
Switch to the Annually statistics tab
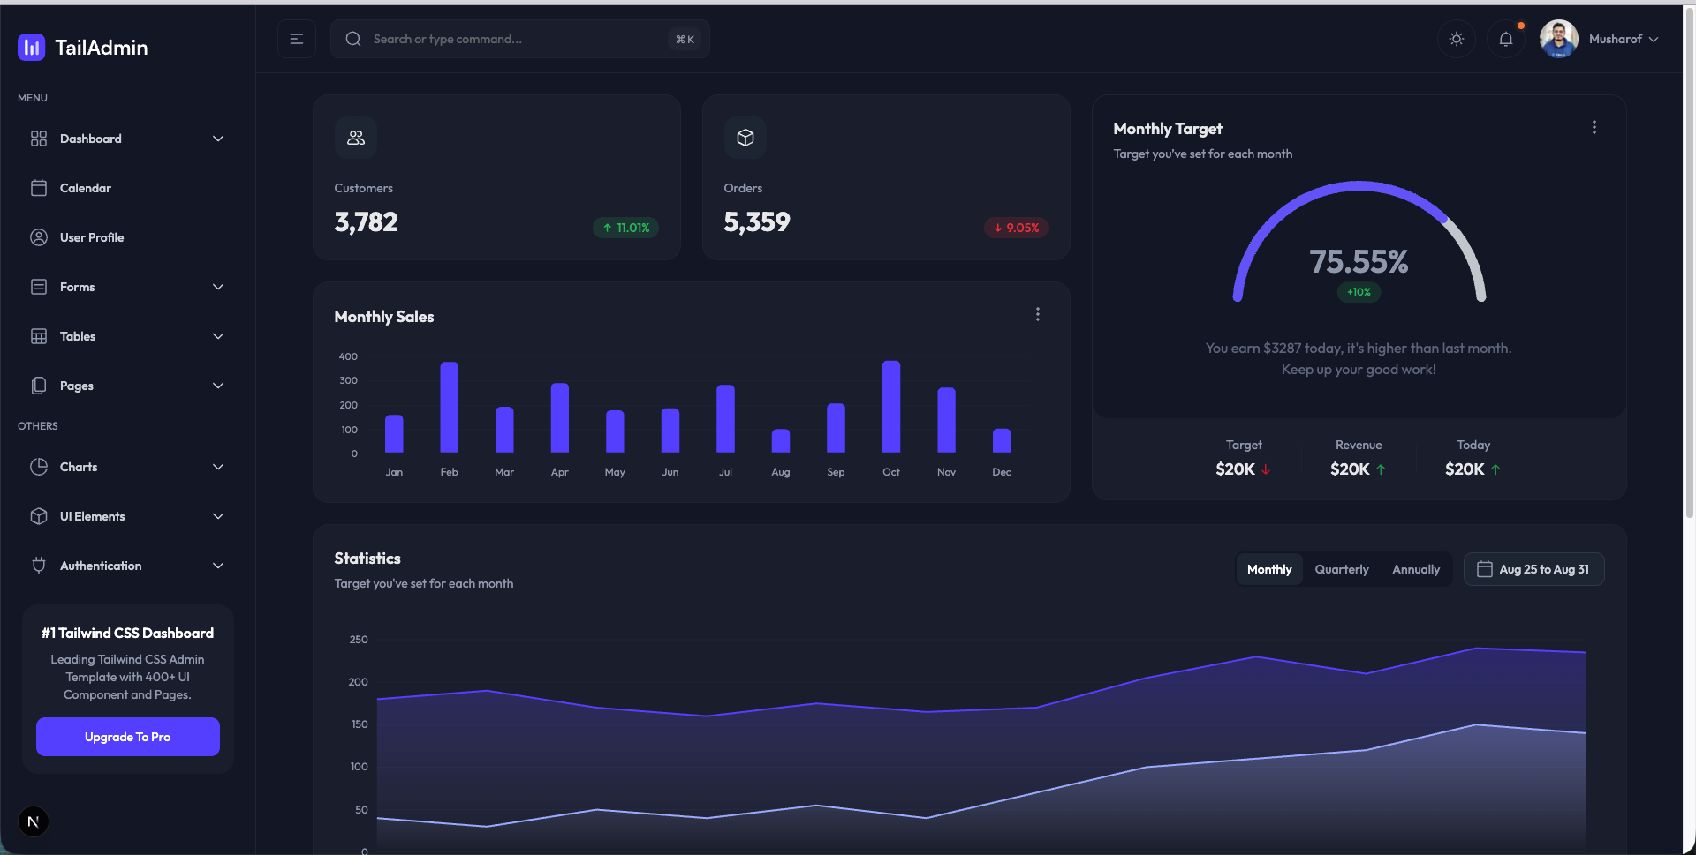click(x=1416, y=569)
